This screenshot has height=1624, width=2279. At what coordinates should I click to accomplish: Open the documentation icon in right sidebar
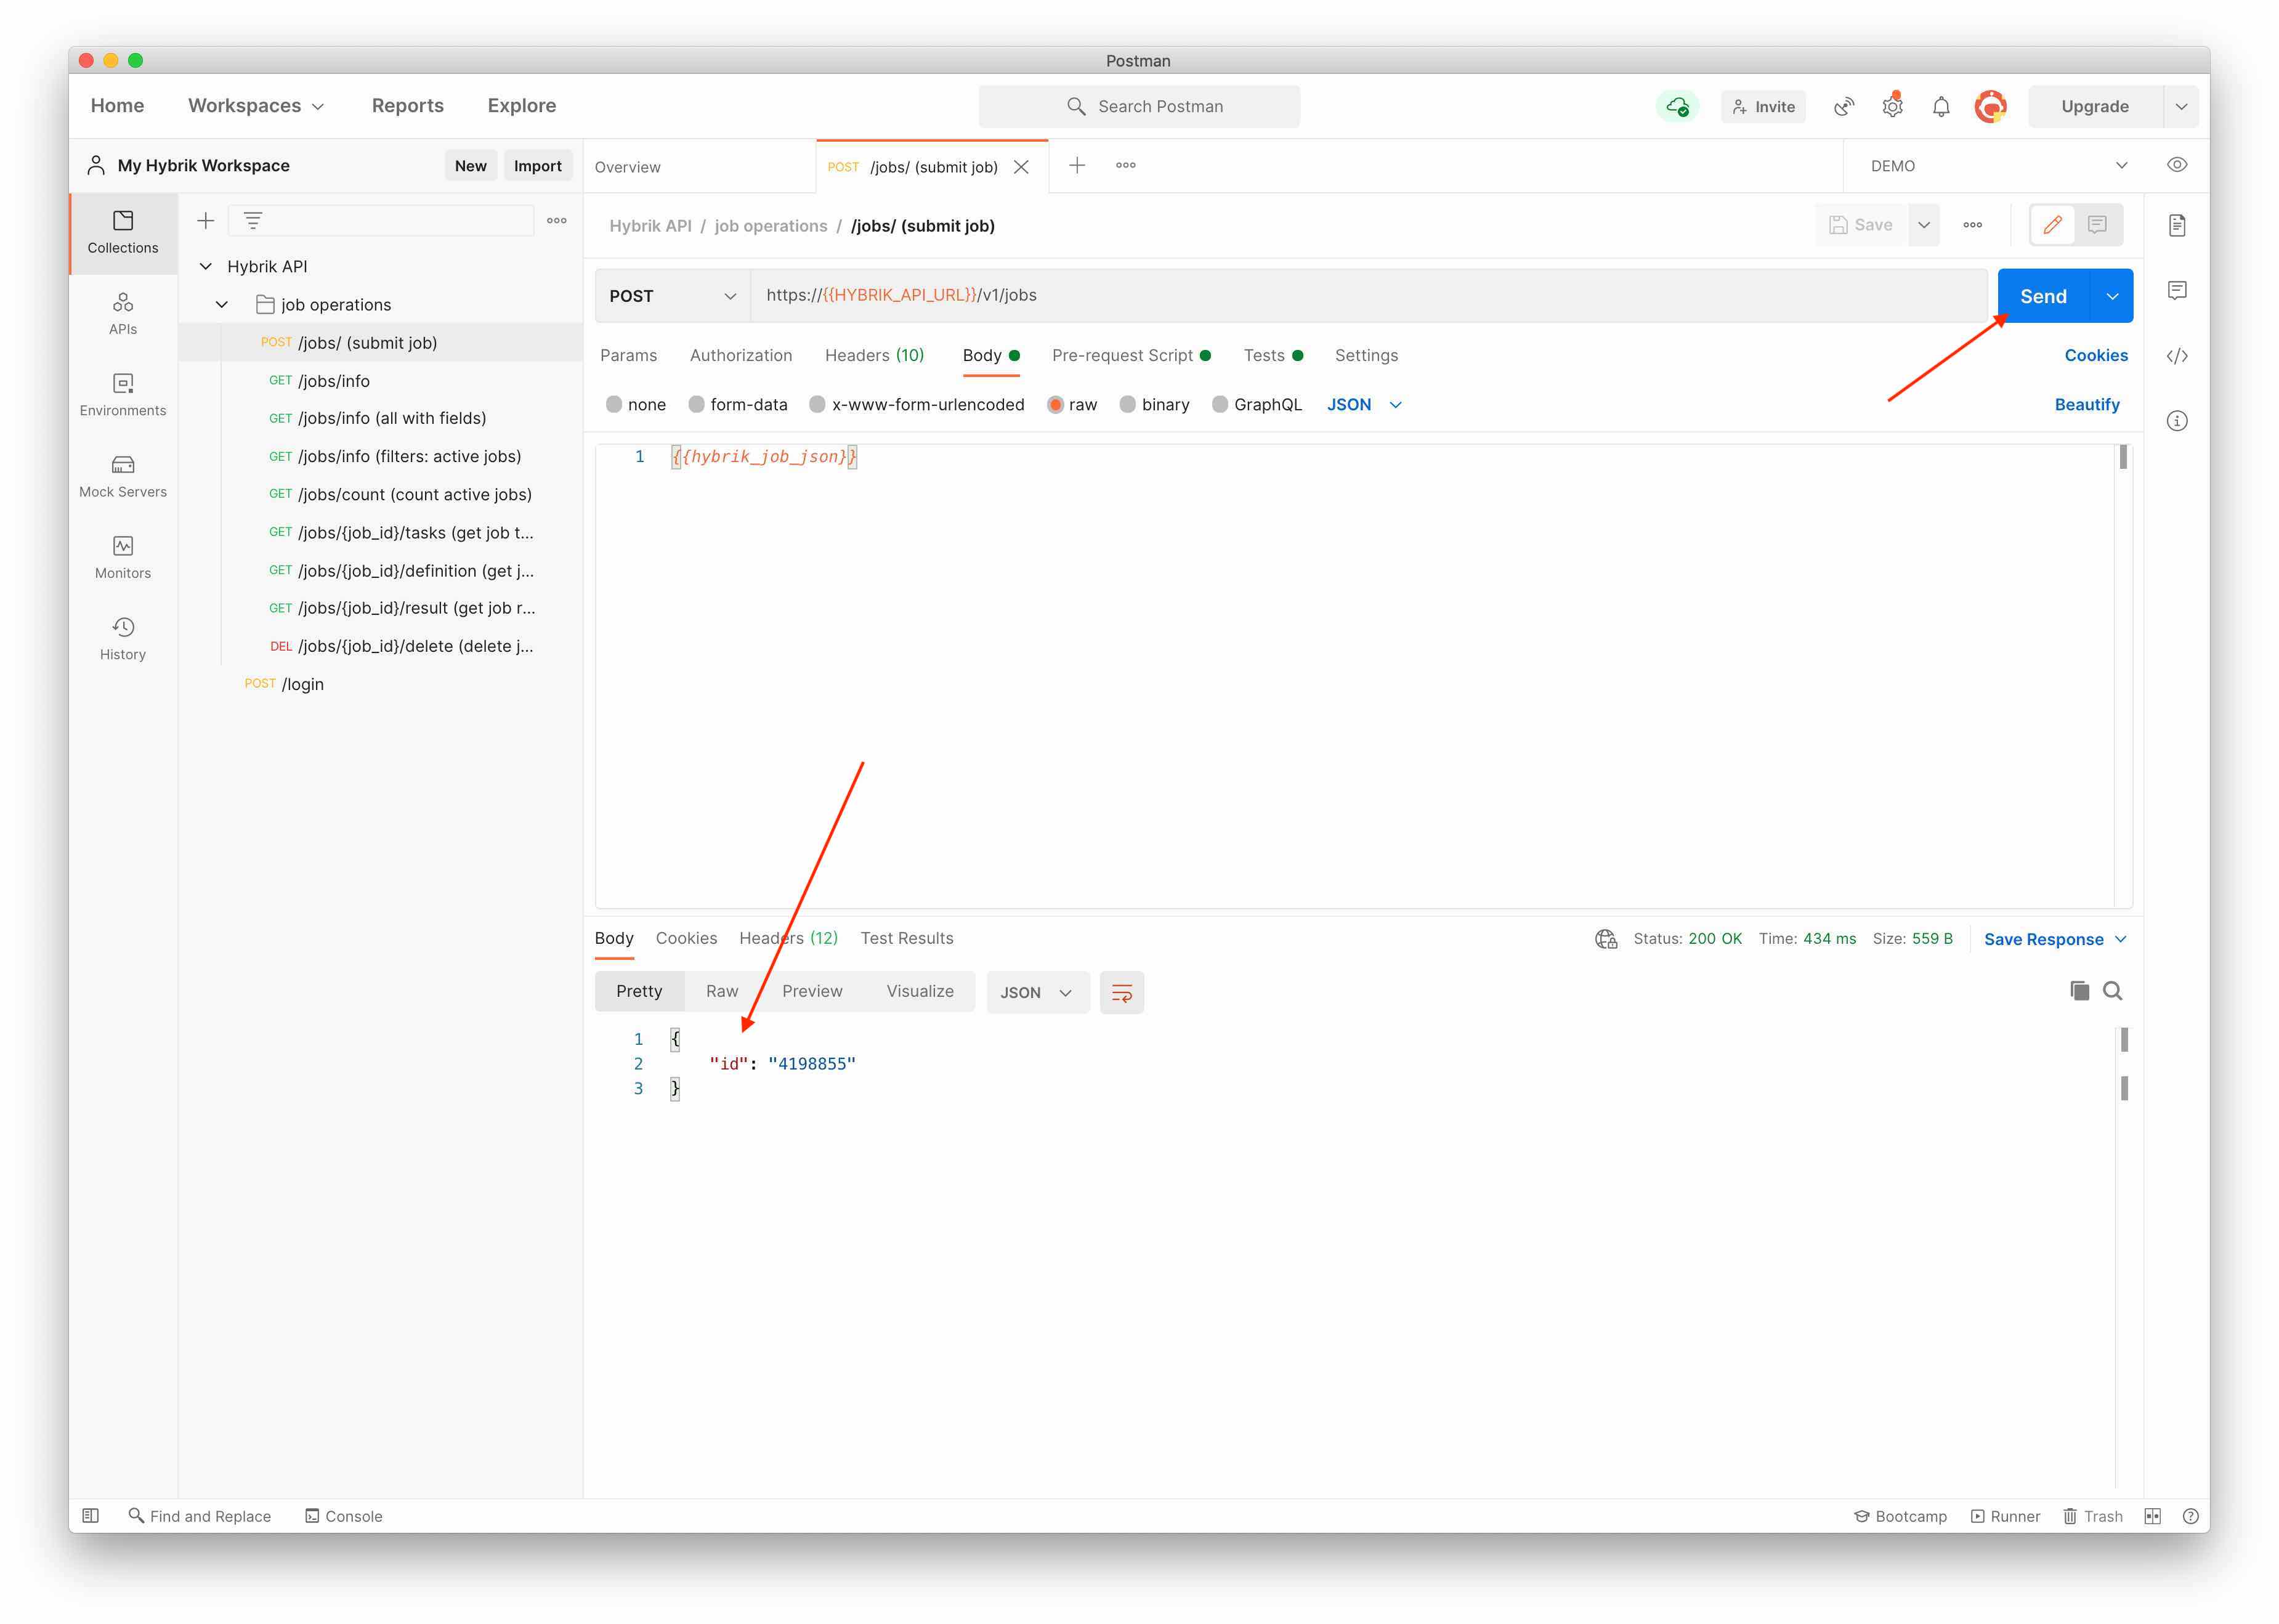click(x=2177, y=225)
